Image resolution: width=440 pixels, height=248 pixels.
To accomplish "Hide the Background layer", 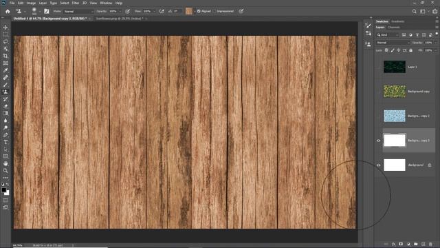I will [378, 165].
